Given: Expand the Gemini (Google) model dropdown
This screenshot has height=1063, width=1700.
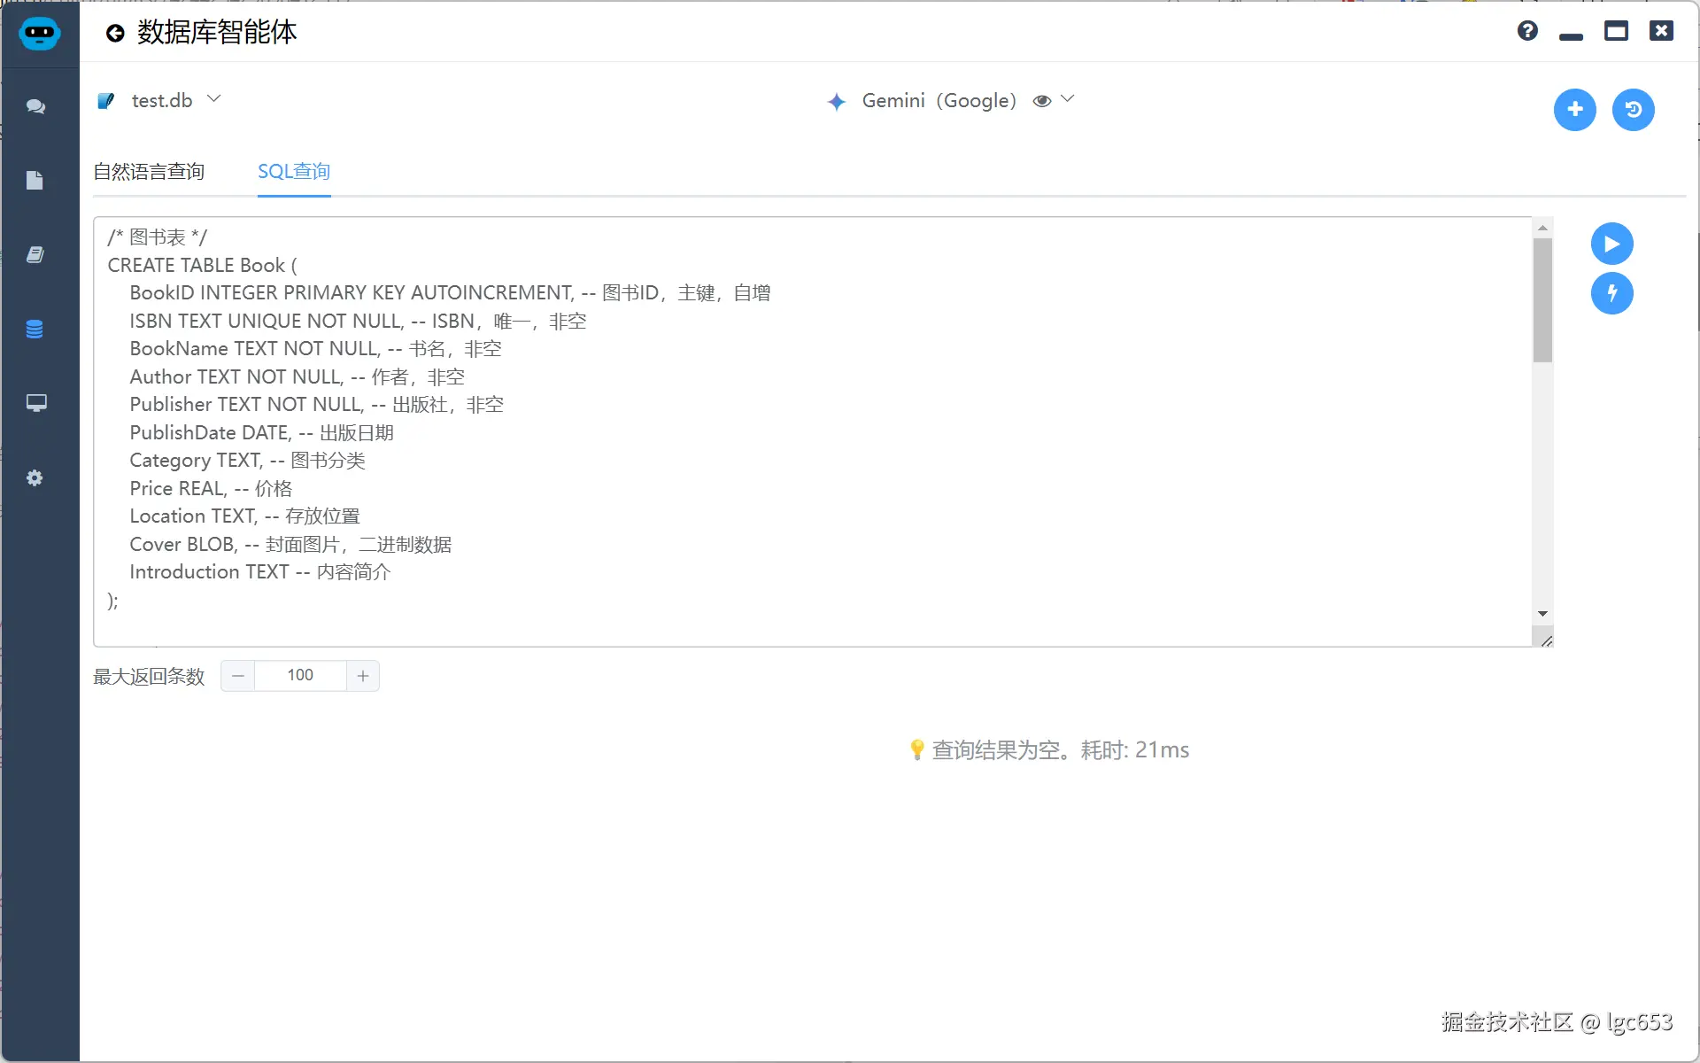Looking at the screenshot, I should (1067, 99).
